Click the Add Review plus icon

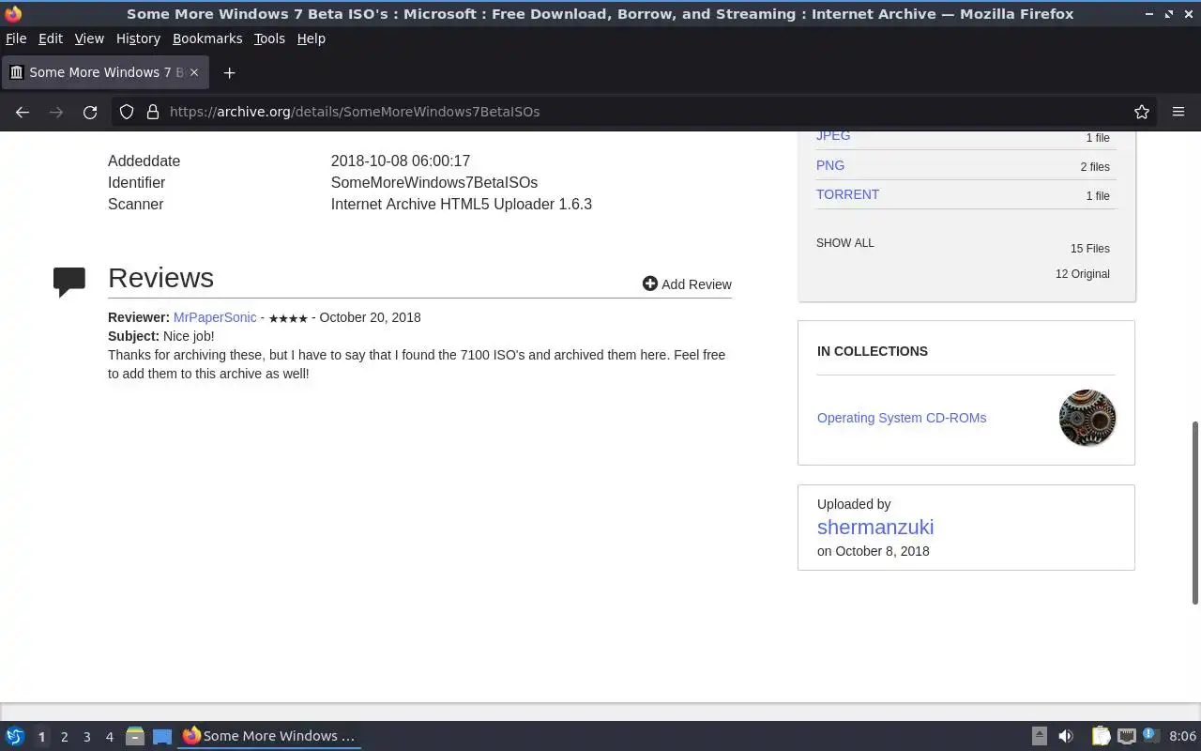pyautogui.click(x=649, y=284)
